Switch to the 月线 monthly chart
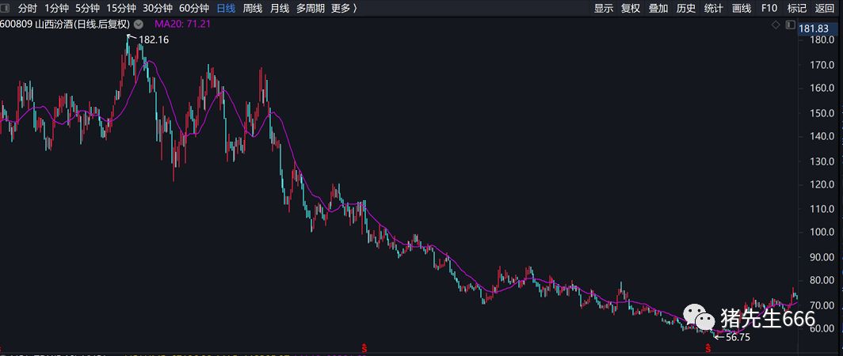The image size is (843, 356). 280,8
